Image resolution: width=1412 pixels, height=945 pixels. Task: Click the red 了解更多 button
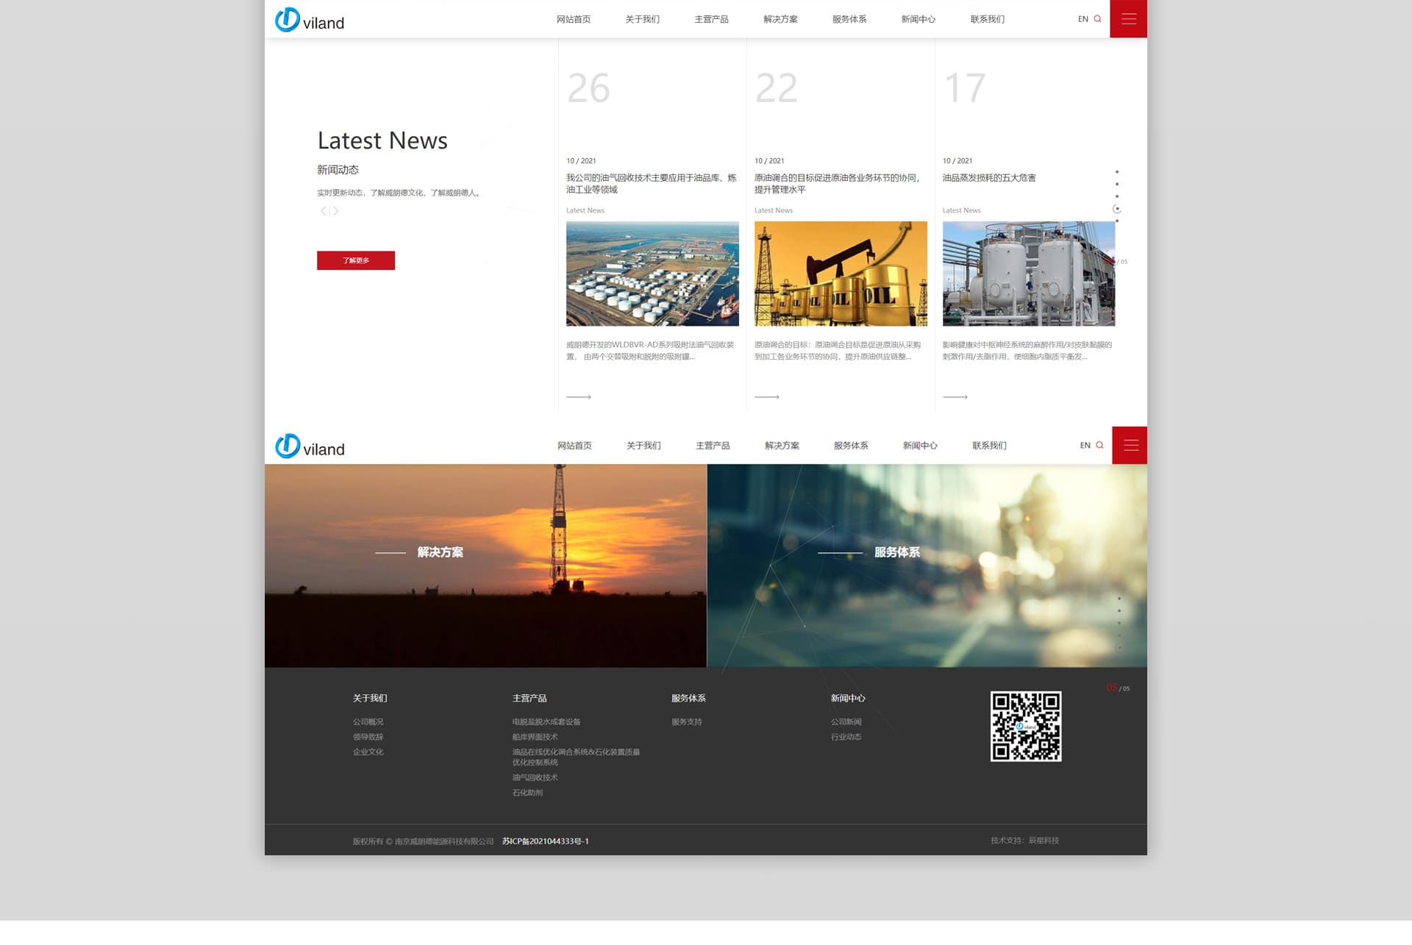(x=356, y=260)
